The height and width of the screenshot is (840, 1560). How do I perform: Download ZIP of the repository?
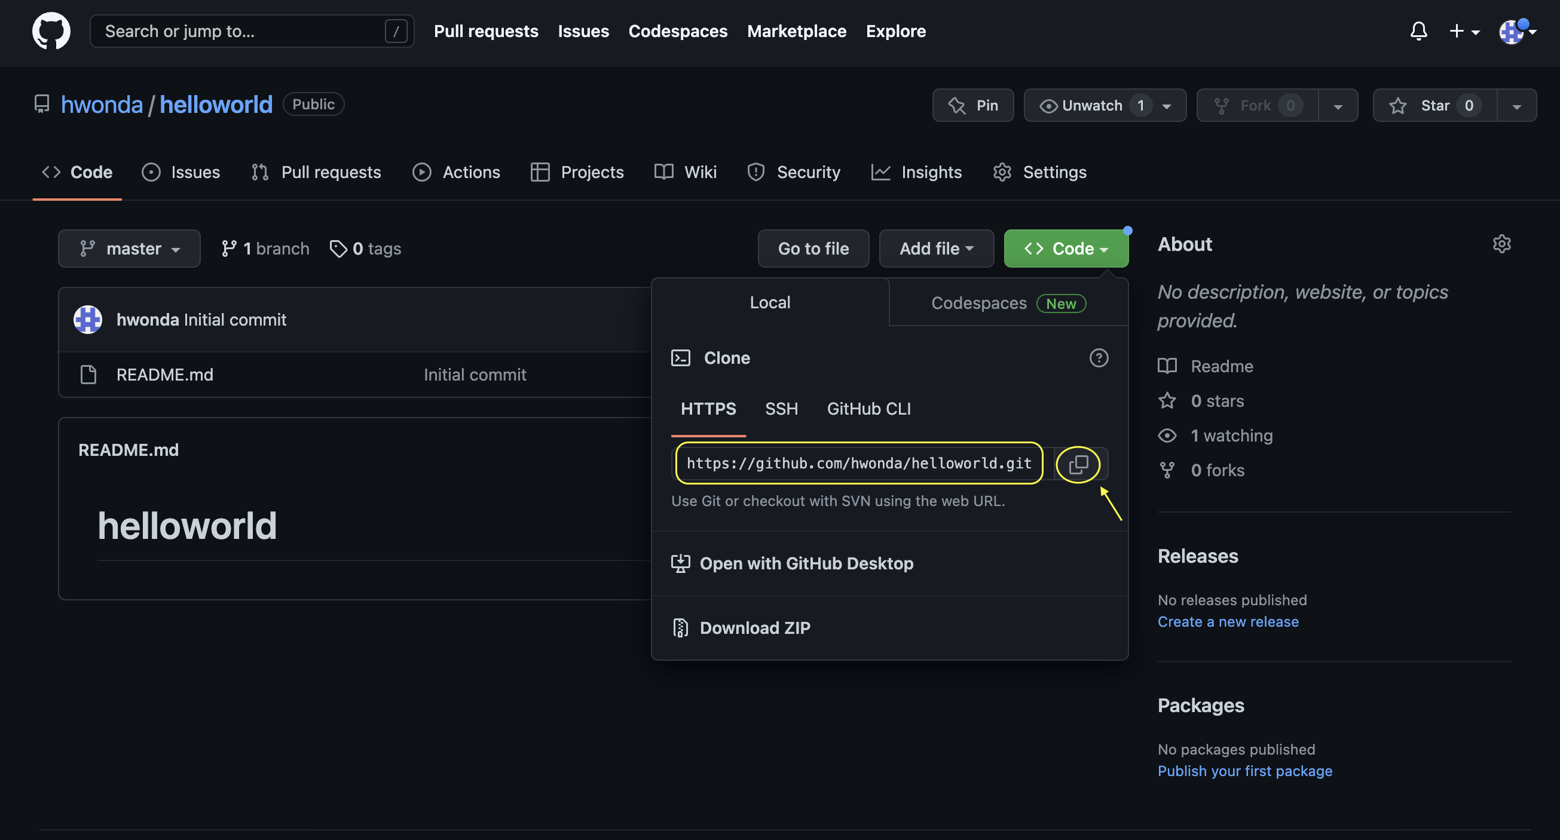point(754,627)
